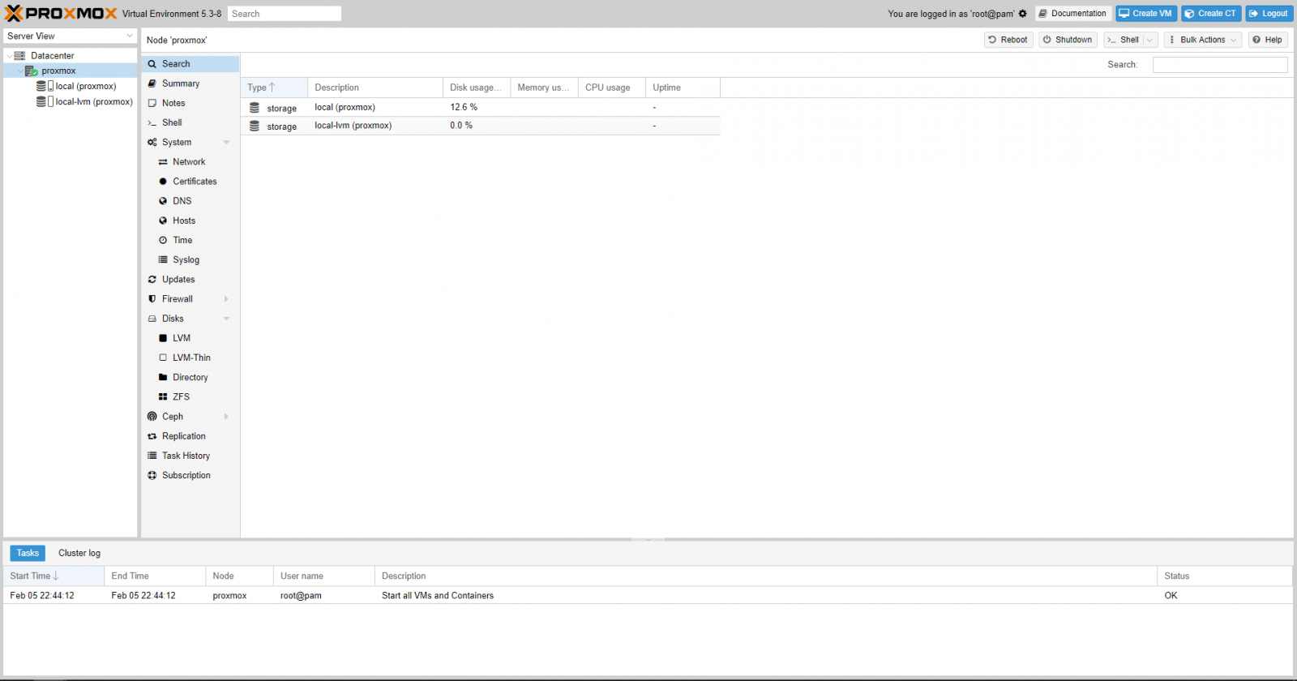
Task: Select the 'Start all VMs and Containers' task
Action: point(648,595)
